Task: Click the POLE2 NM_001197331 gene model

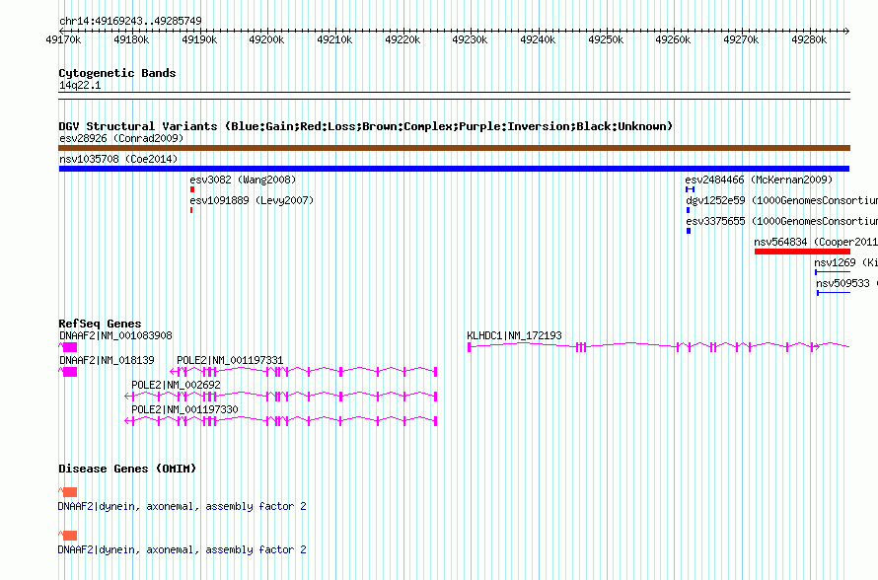Action: click(304, 372)
